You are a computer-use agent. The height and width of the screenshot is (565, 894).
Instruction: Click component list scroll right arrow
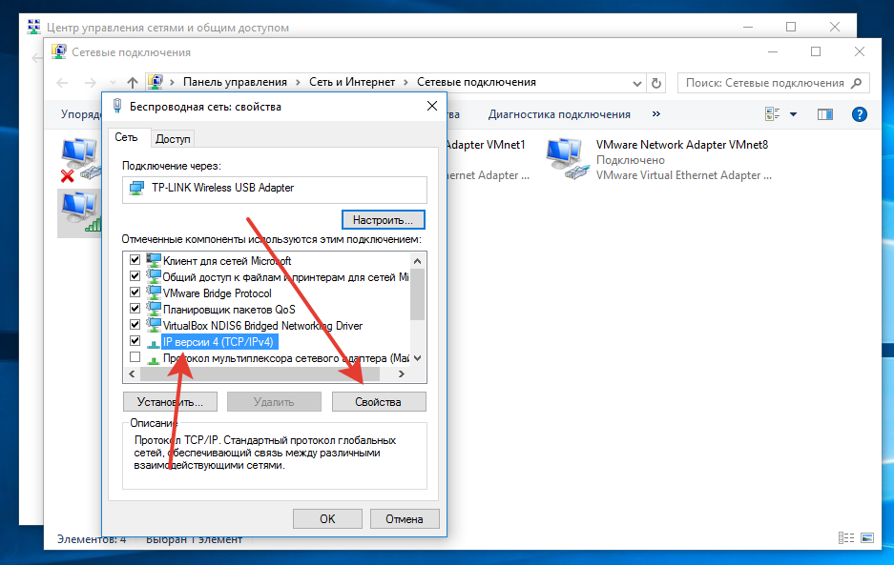pyautogui.click(x=402, y=374)
